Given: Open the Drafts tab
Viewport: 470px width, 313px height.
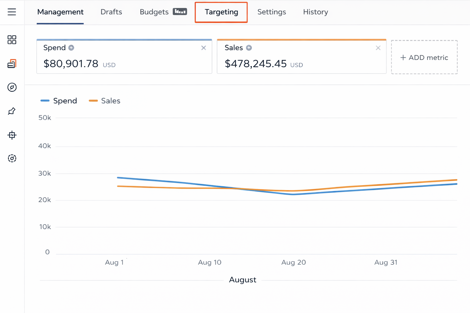Looking at the screenshot, I should click(x=111, y=12).
